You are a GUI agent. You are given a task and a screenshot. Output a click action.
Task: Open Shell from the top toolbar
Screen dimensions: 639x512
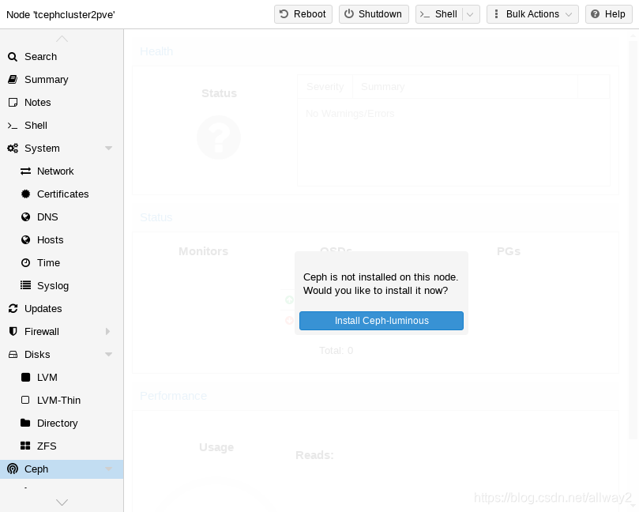(x=439, y=14)
